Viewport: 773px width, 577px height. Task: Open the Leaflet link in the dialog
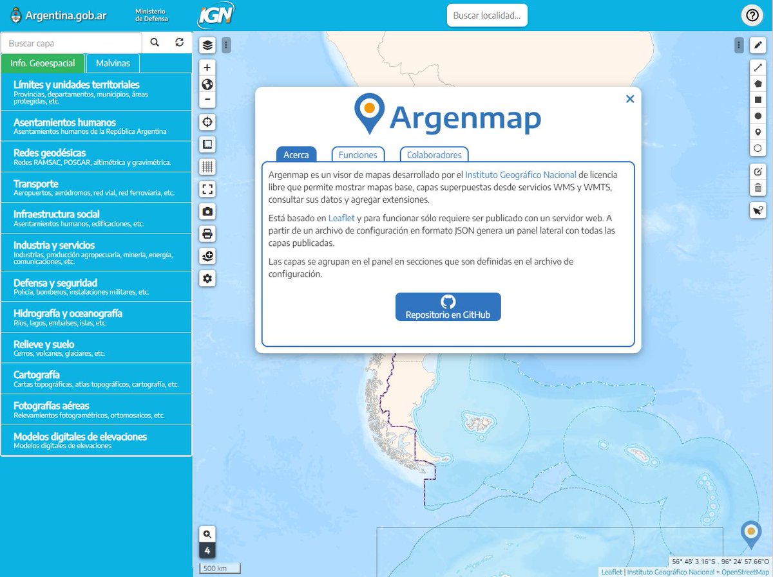click(x=341, y=218)
